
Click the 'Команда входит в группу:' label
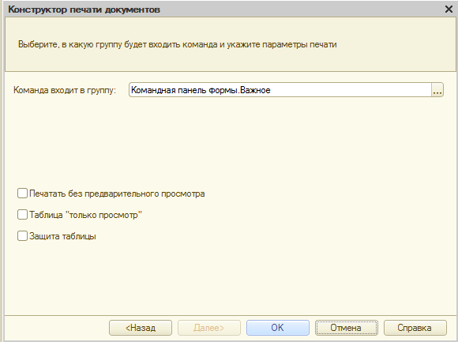click(65, 90)
